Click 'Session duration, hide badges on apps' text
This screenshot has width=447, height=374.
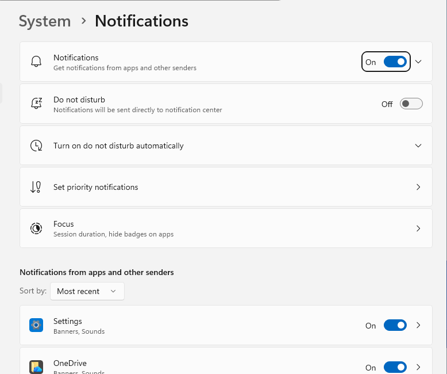tap(113, 234)
